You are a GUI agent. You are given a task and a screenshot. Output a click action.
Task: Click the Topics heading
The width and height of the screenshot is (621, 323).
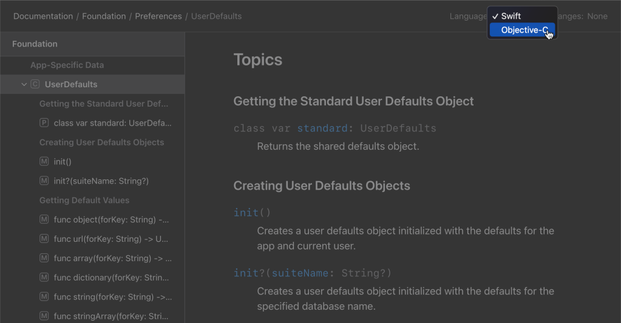pos(258,60)
